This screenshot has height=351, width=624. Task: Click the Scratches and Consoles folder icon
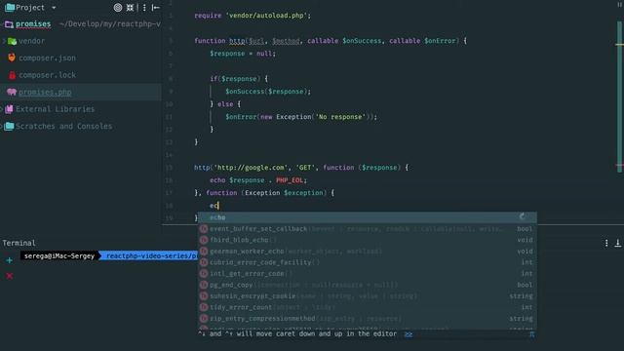[9, 126]
